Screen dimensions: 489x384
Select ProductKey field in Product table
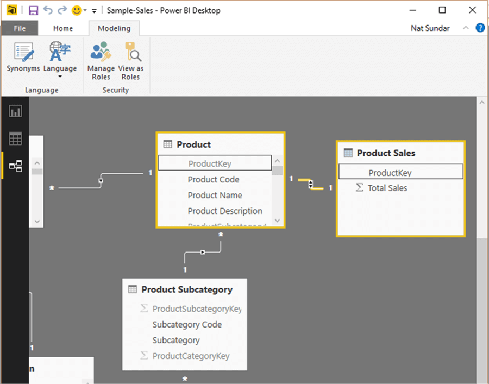215,163
